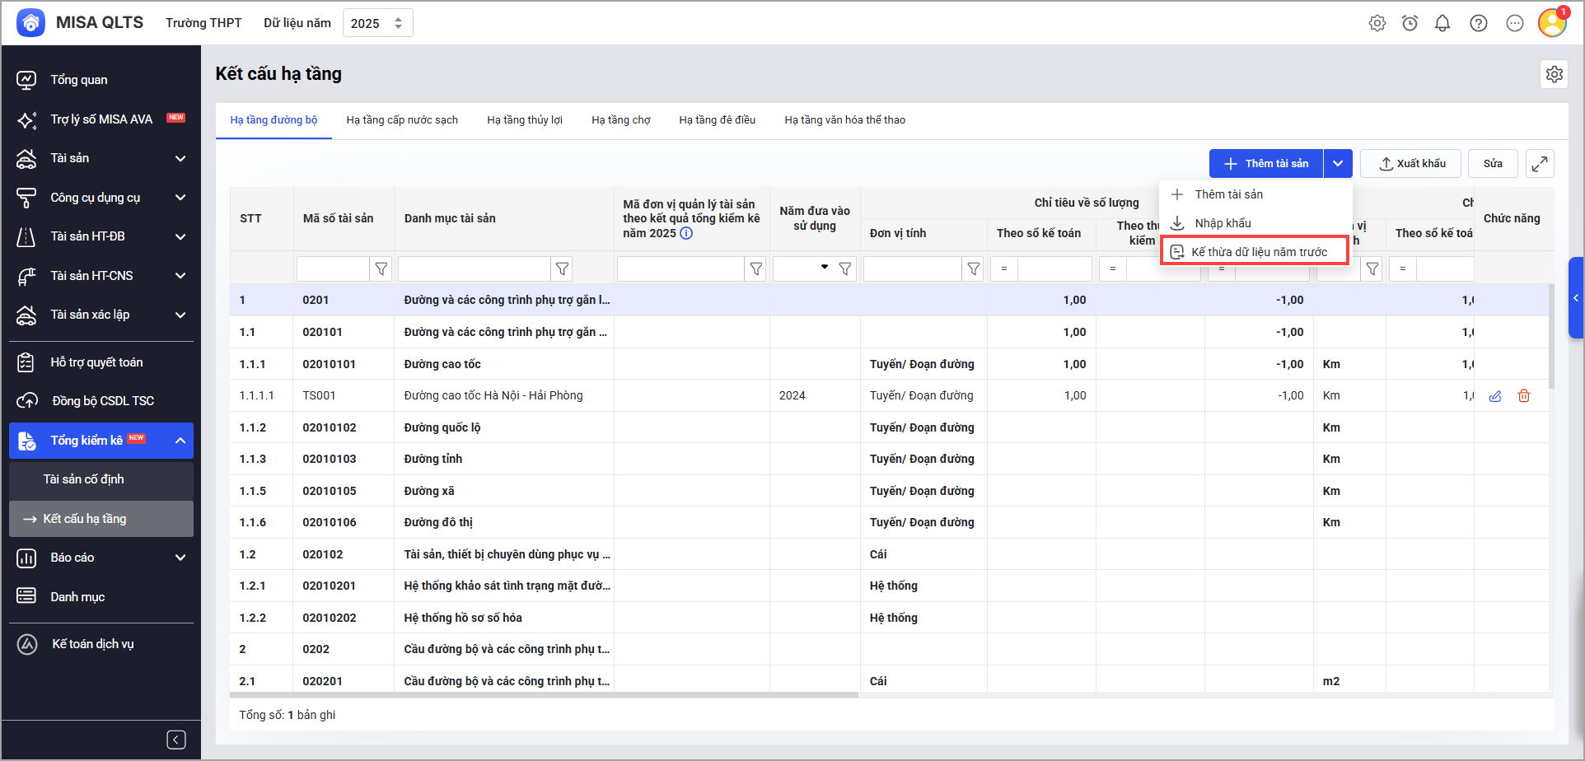The height and width of the screenshot is (761, 1585).
Task: Expand the Tài sản menu
Action: tap(180, 158)
